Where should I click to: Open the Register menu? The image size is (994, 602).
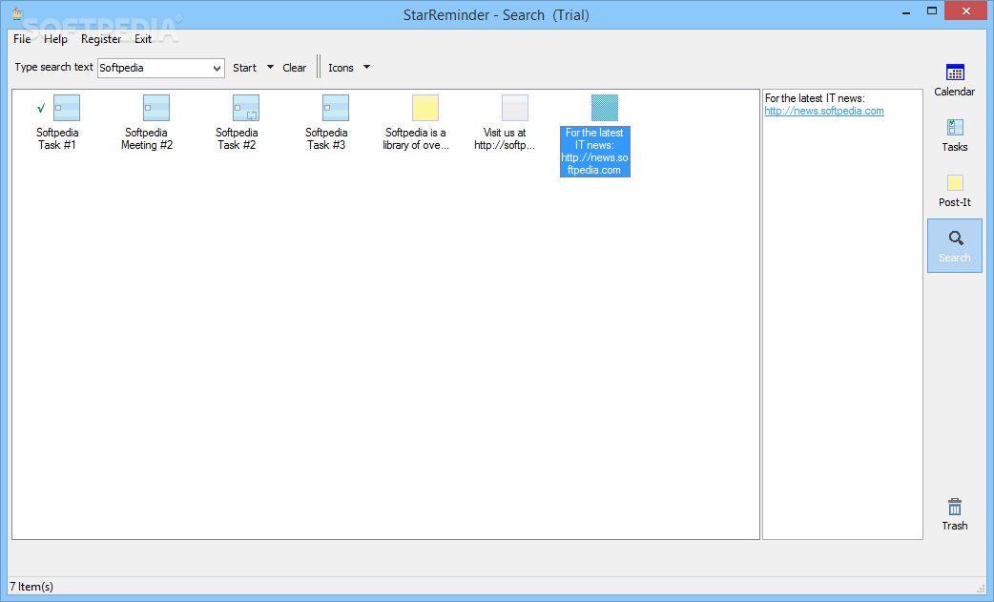(x=101, y=39)
